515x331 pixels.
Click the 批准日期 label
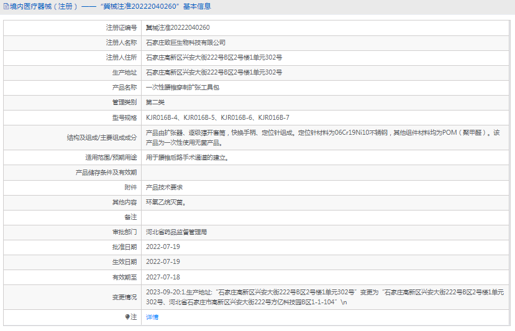pos(124,247)
